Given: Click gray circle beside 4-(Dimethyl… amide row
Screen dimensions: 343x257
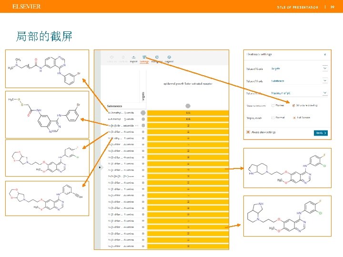Looking at the screenshot, I should (x=143, y=113).
